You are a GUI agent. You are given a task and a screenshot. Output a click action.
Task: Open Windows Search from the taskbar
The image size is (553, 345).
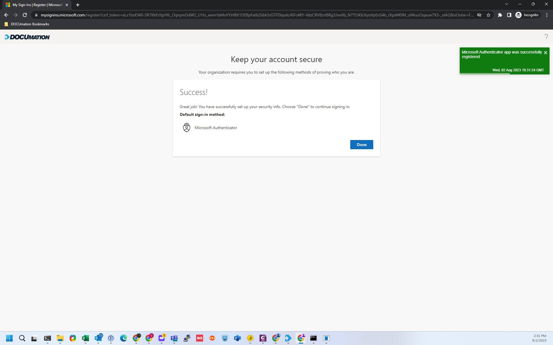point(22,338)
